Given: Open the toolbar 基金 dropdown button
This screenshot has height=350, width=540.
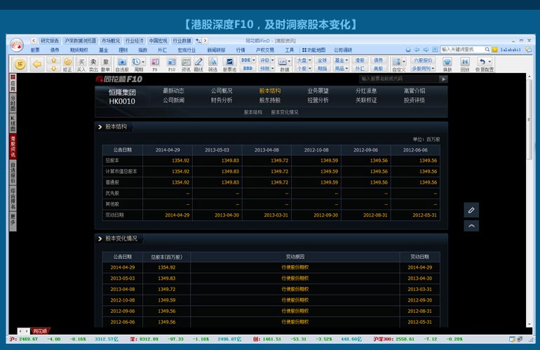Looking at the screenshot, I should (x=342, y=60).
